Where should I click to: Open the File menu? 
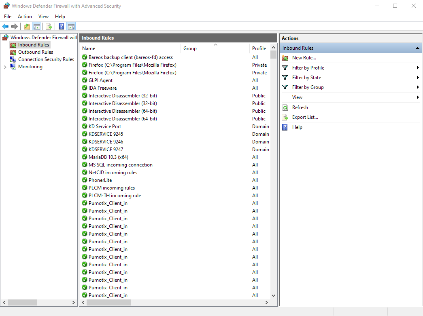[x=8, y=17]
